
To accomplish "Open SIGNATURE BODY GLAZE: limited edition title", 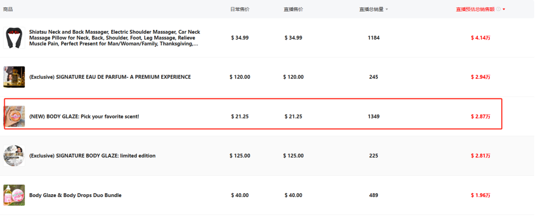I will click(x=92, y=156).
